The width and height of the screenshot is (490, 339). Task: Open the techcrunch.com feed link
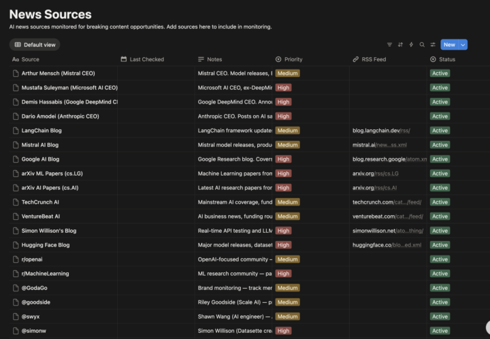coord(387,202)
